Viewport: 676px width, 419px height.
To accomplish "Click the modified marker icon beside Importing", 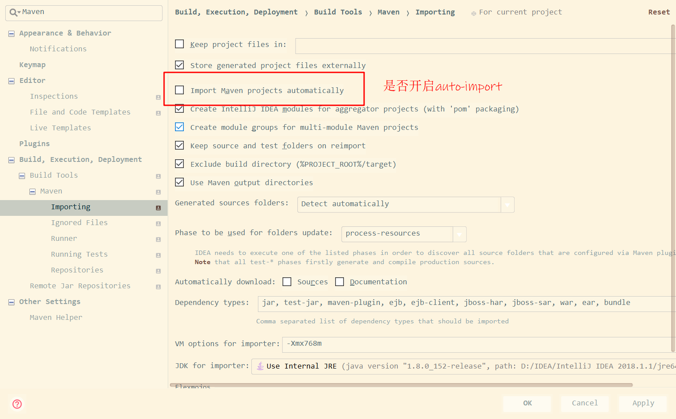I will 158,208.
